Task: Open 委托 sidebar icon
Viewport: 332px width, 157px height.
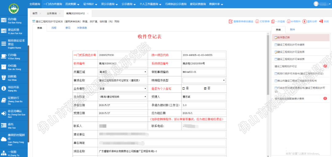Action: pos(3,126)
